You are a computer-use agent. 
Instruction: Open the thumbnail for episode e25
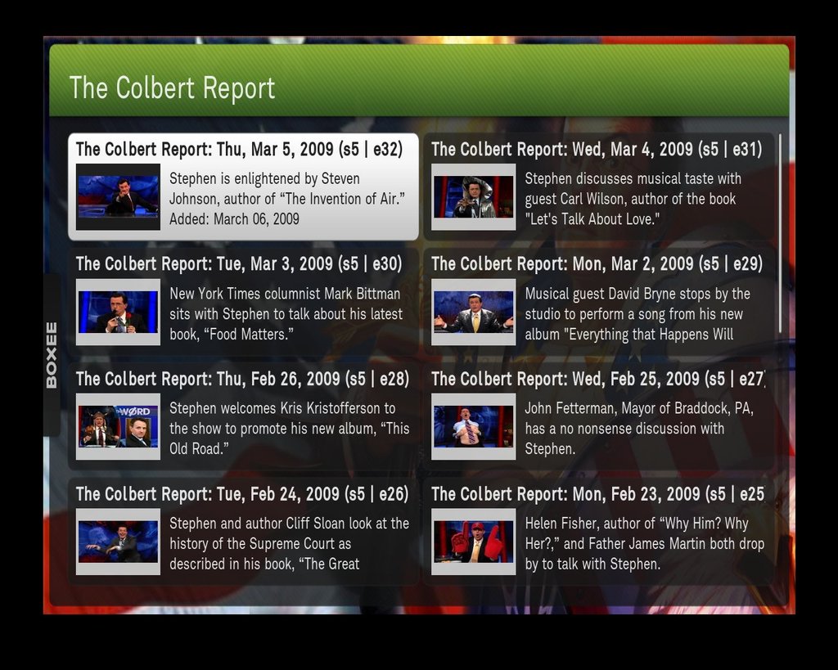click(x=474, y=542)
